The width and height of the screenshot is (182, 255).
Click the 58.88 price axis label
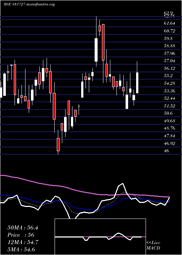pyautogui.click(x=170, y=46)
